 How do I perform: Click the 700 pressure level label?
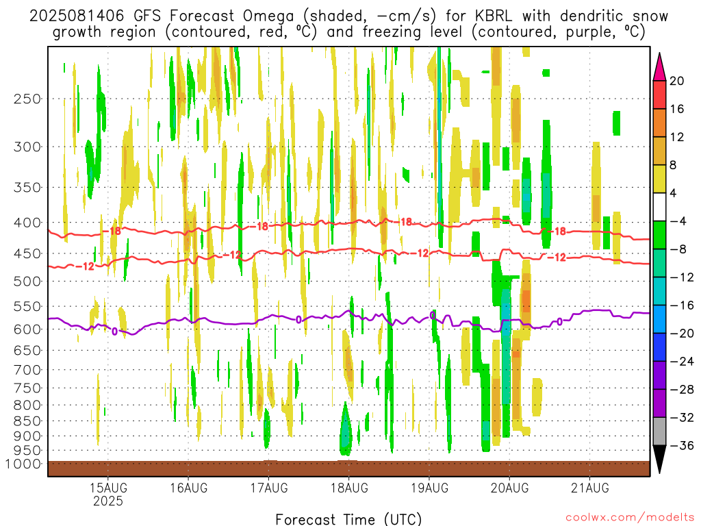coord(27,370)
